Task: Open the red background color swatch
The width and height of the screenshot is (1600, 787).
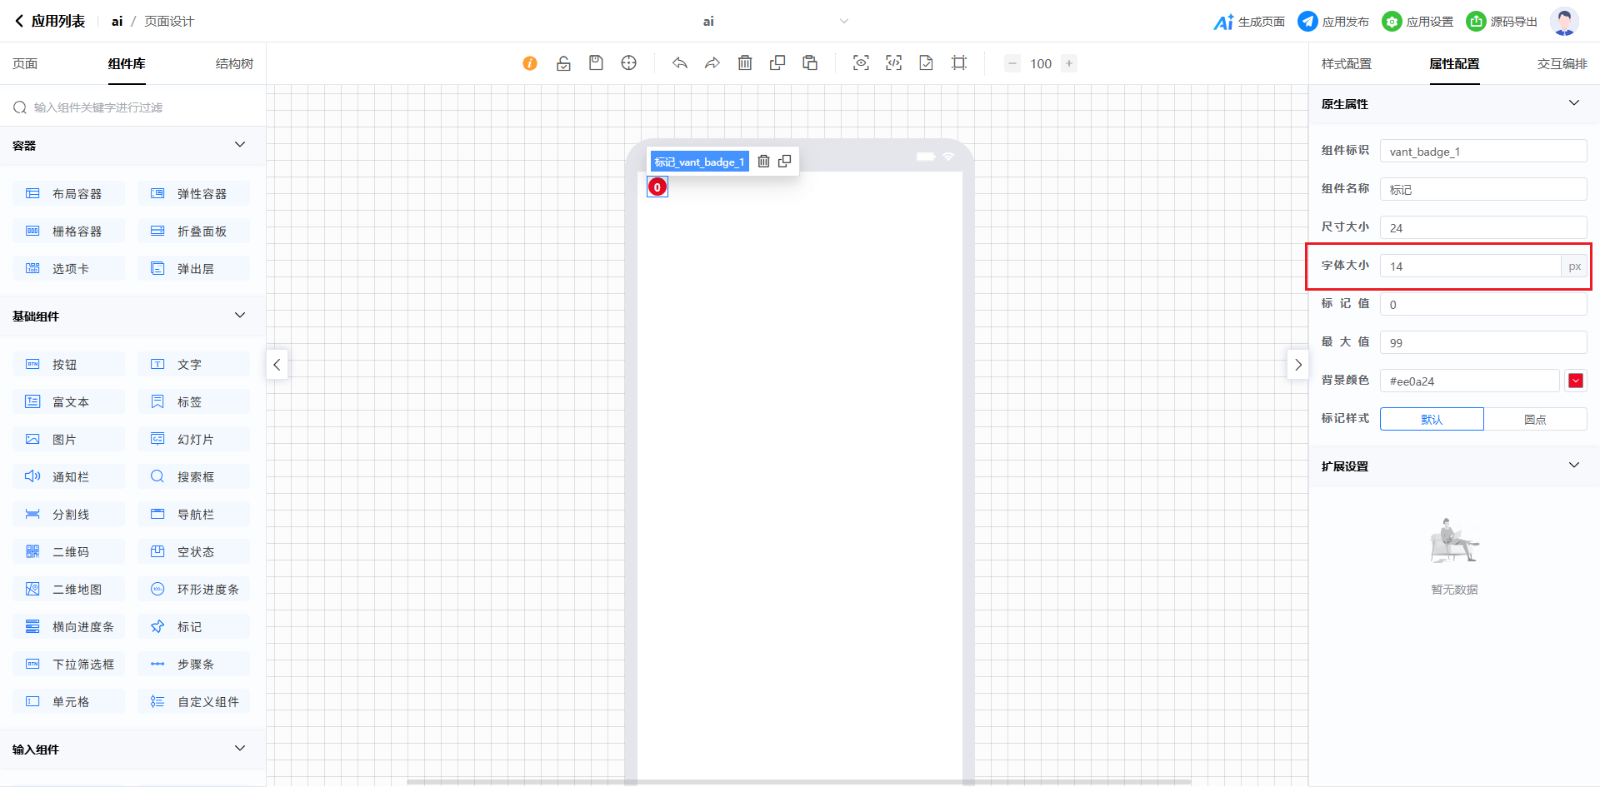Action: click(1575, 381)
